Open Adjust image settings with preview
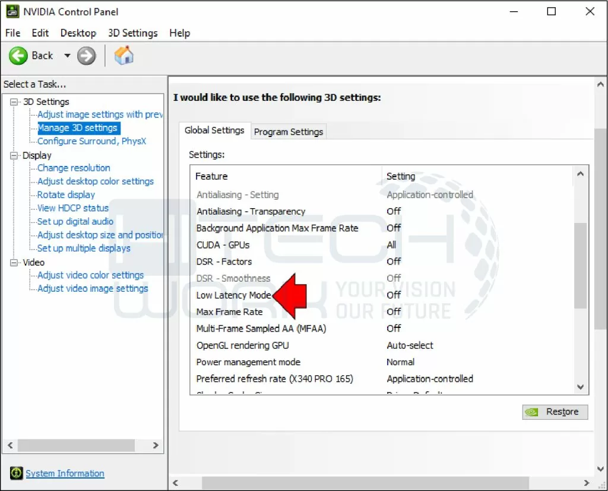This screenshot has height=491, width=608. pos(100,114)
